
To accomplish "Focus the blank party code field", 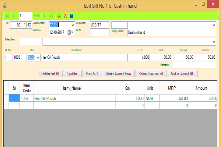I will point(119,25).
